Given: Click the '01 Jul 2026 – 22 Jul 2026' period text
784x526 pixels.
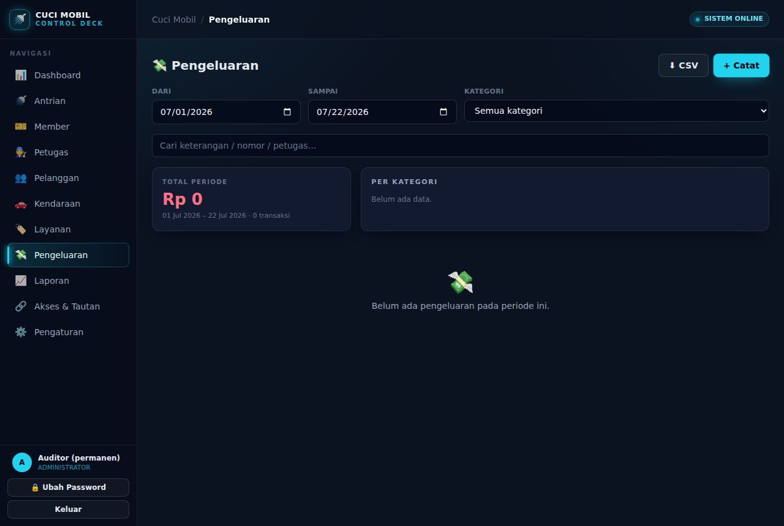Looking at the screenshot, I should coord(204,216).
